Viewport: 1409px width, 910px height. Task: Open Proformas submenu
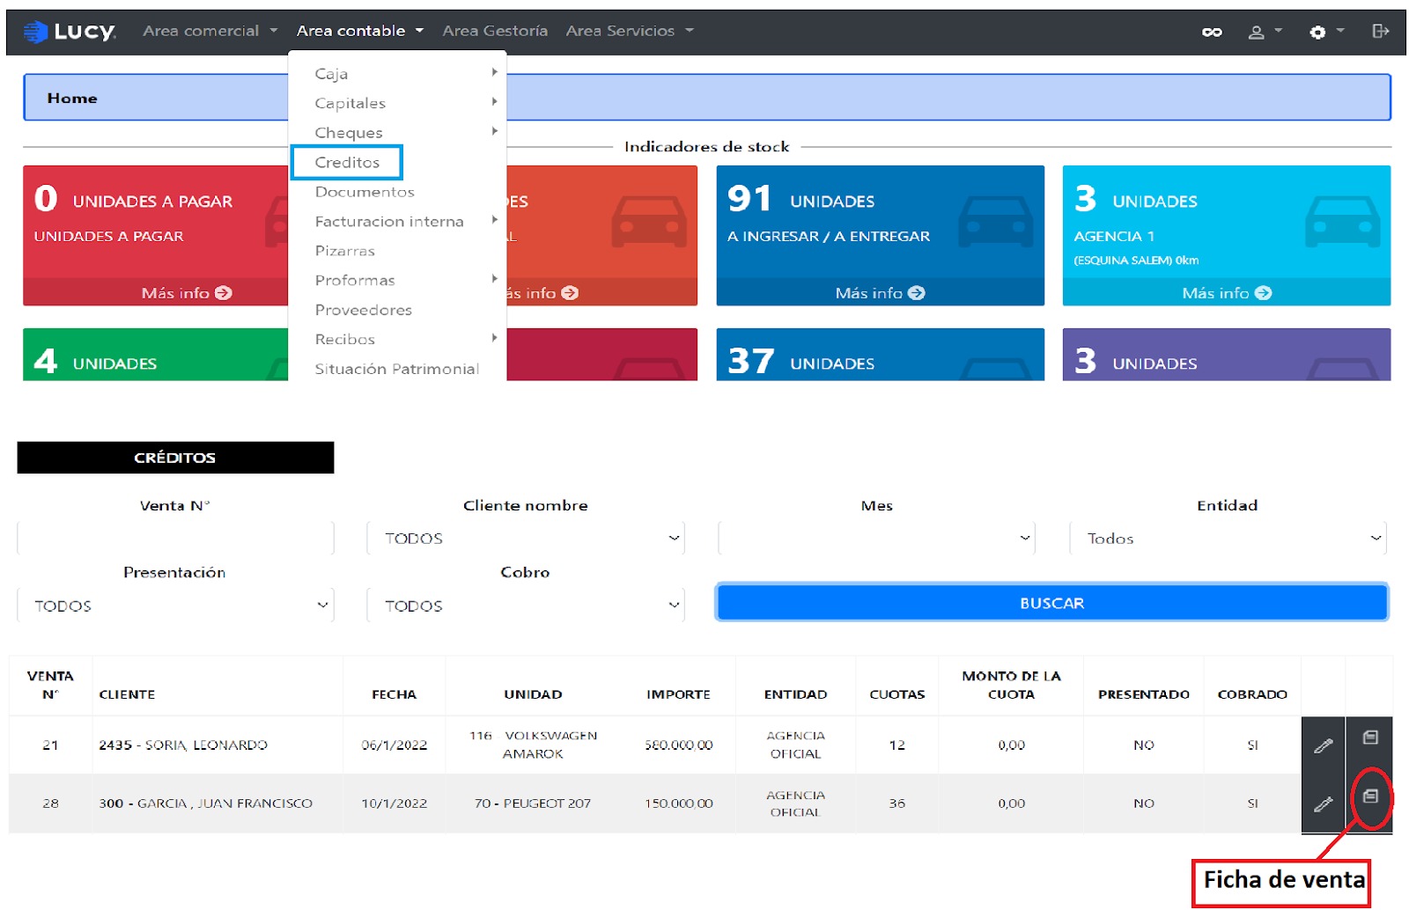pos(397,281)
